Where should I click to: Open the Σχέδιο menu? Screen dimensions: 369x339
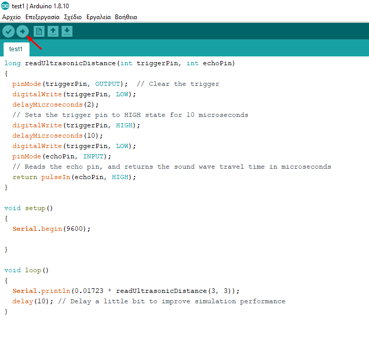(72, 17)
